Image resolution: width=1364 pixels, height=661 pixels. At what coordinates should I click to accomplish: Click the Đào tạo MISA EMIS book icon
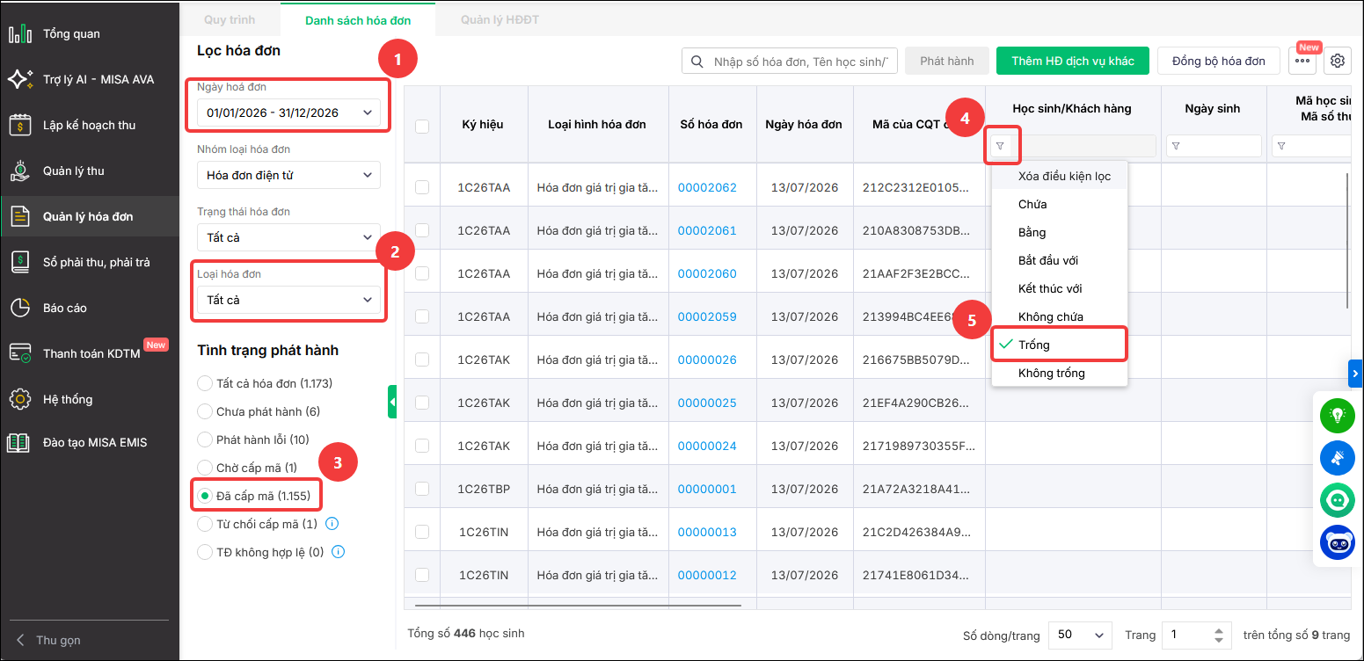[x=19, y=443]
